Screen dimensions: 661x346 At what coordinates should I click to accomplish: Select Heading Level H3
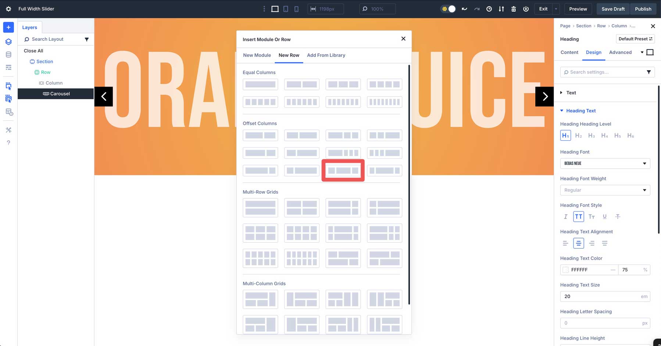592,135
